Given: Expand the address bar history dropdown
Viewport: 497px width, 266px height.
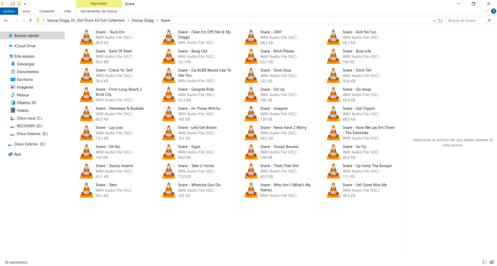Looking at the screenshot, I should [434, 21].
